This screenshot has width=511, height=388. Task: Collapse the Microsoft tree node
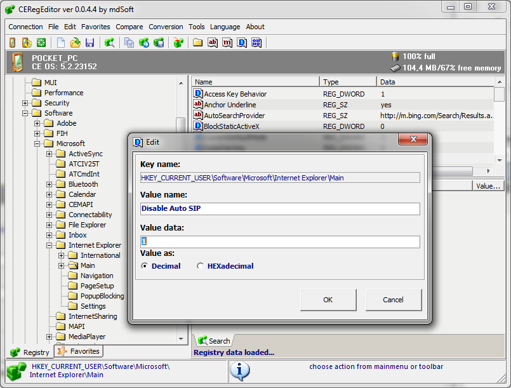(37, 144)
